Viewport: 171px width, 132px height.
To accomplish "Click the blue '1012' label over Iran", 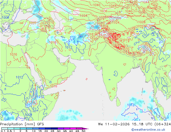I will 69,47.
